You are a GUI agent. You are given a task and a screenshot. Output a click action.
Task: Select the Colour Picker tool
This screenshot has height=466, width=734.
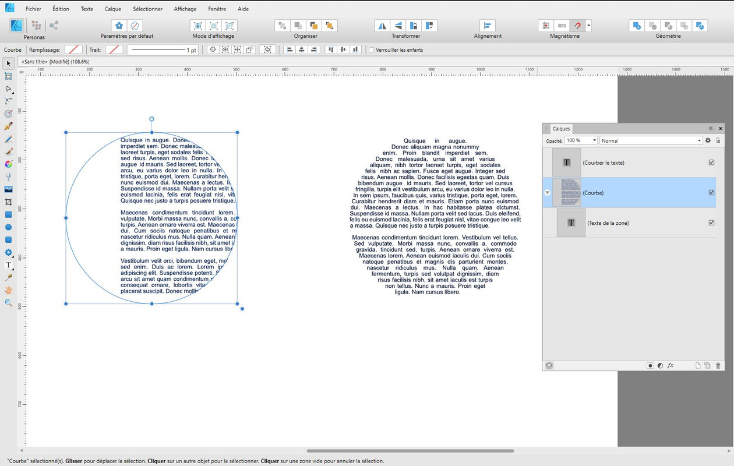pyautogui.click(x=8, y=277)
